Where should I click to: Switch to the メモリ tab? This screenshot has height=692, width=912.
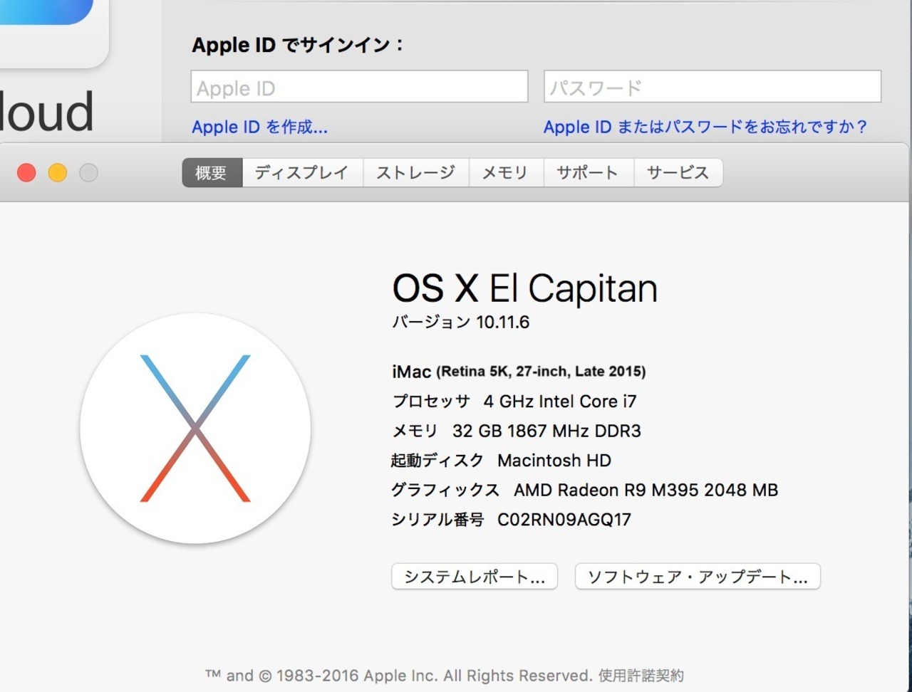click(x=506, y=173)
